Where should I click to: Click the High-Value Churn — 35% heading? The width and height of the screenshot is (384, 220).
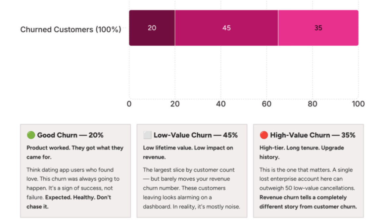(x=312, y=135)
